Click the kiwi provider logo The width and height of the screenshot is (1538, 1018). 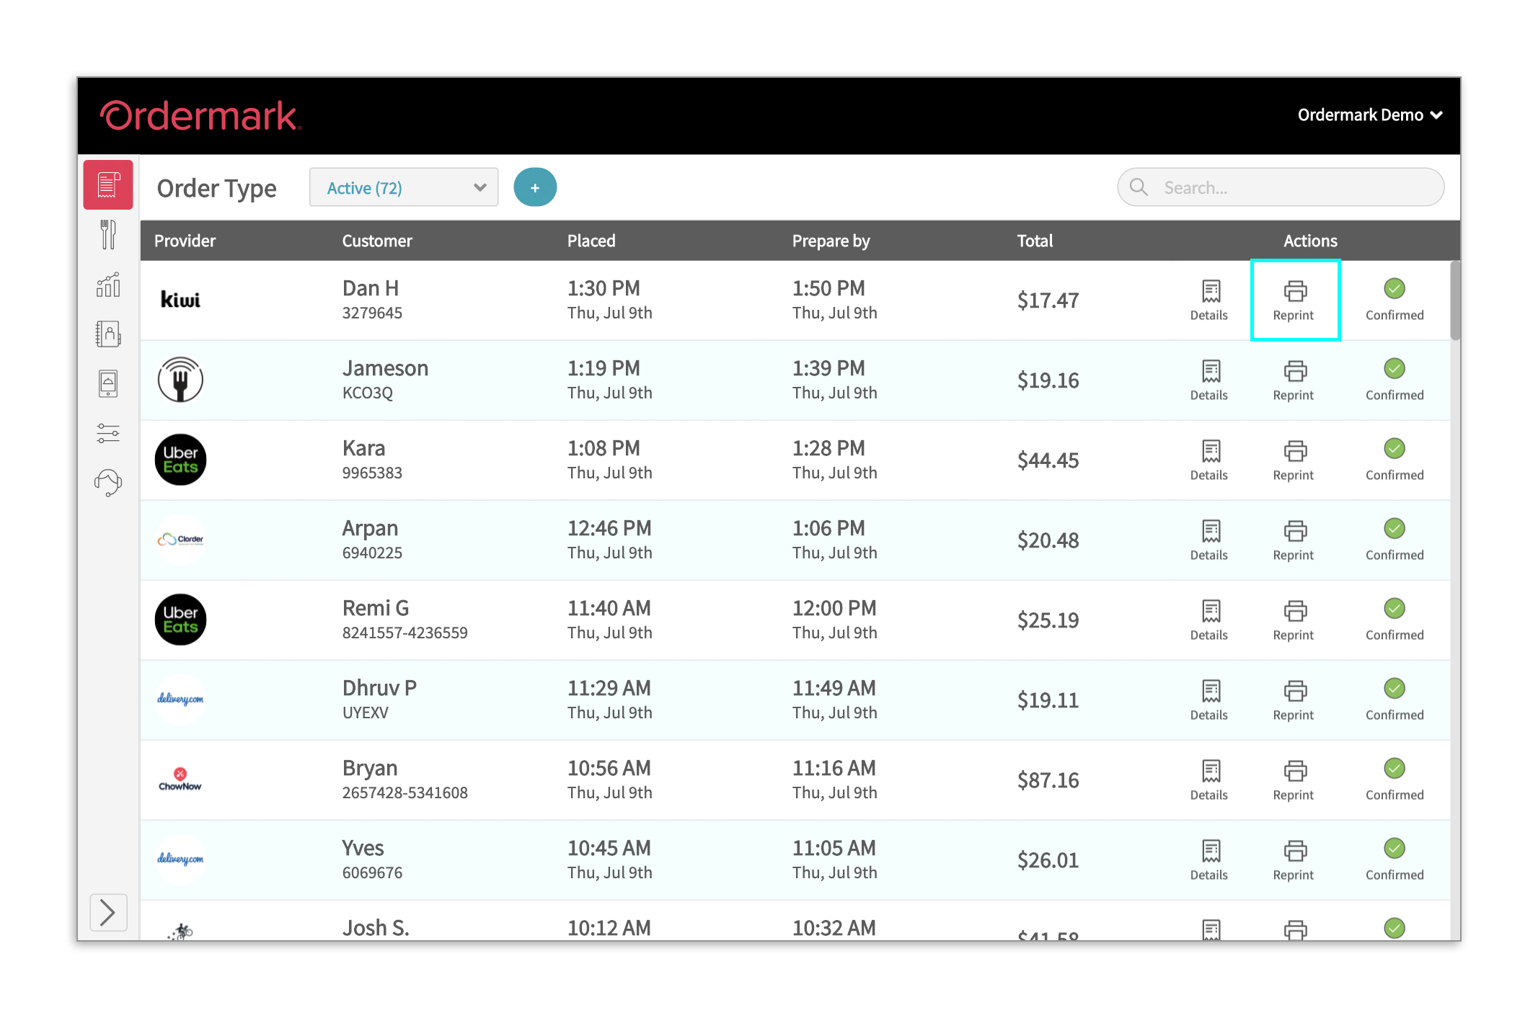tap(180, 299)
